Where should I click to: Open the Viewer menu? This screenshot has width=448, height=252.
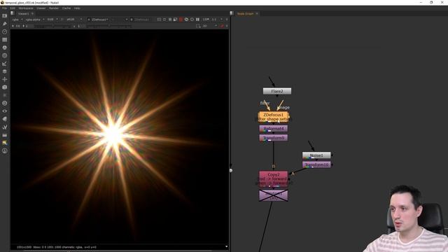pos(41,8)
